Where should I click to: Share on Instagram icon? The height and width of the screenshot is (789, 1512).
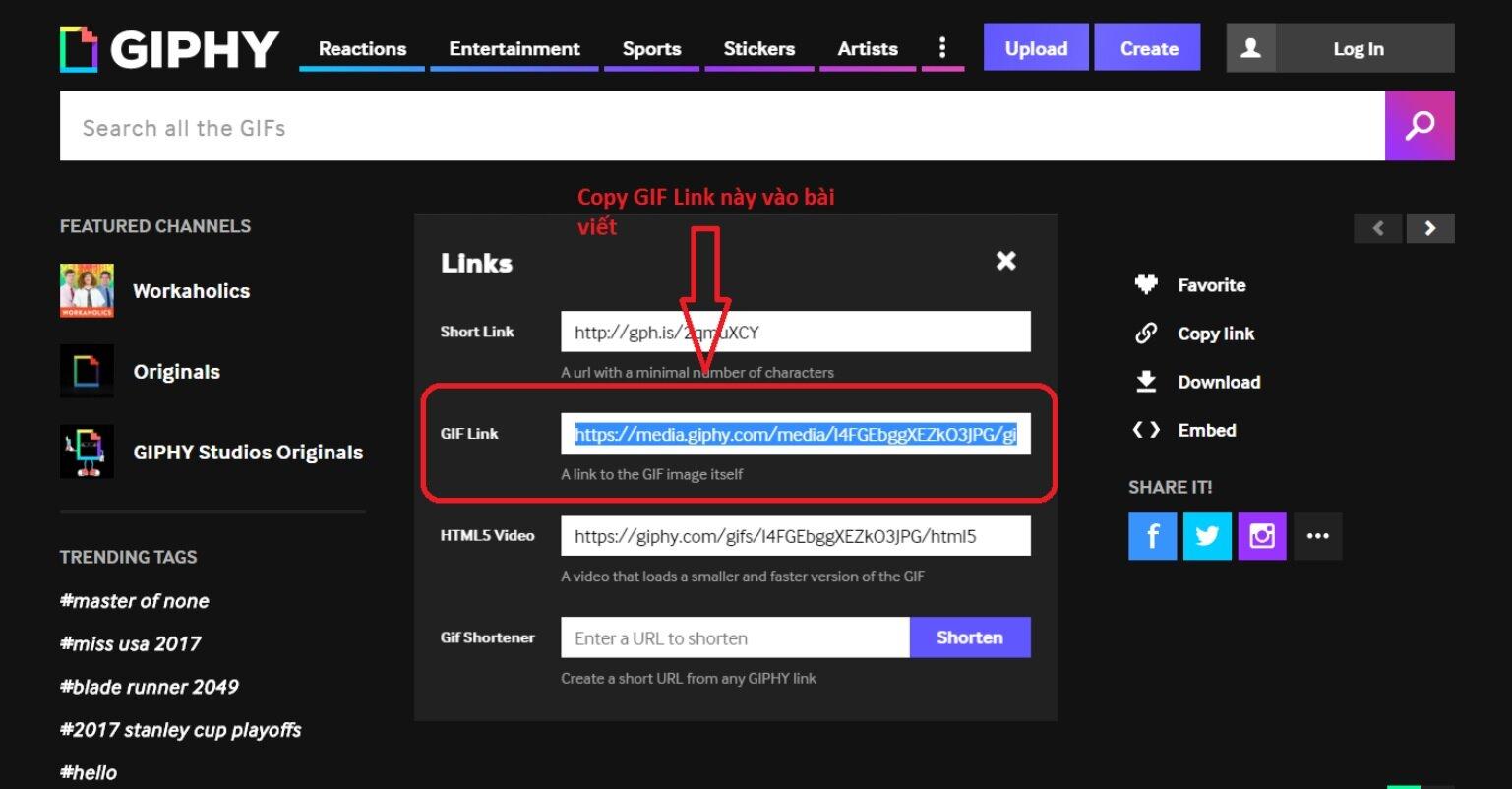[x=1262, y=536]
